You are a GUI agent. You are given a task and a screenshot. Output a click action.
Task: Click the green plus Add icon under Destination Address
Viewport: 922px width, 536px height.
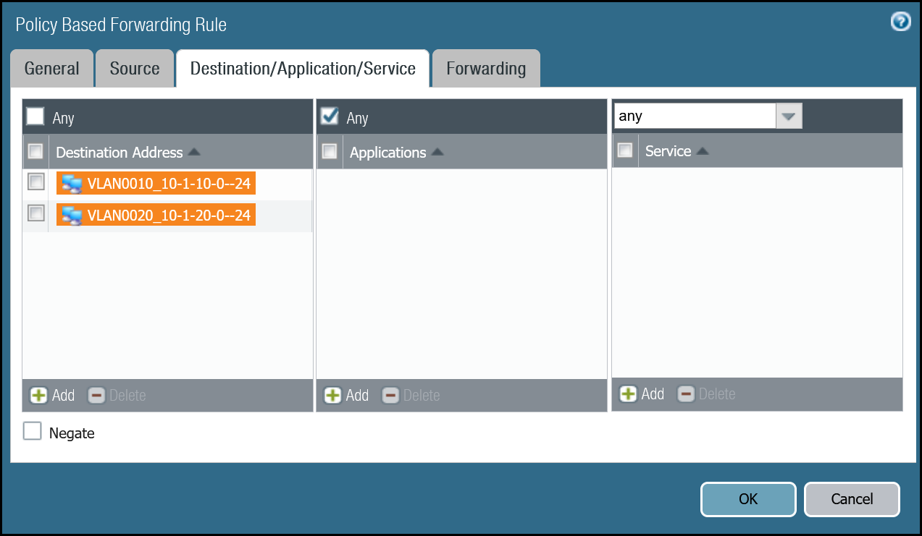[38, 396]
